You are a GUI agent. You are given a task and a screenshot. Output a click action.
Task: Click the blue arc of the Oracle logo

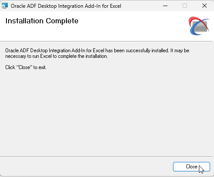coord(194,29)
